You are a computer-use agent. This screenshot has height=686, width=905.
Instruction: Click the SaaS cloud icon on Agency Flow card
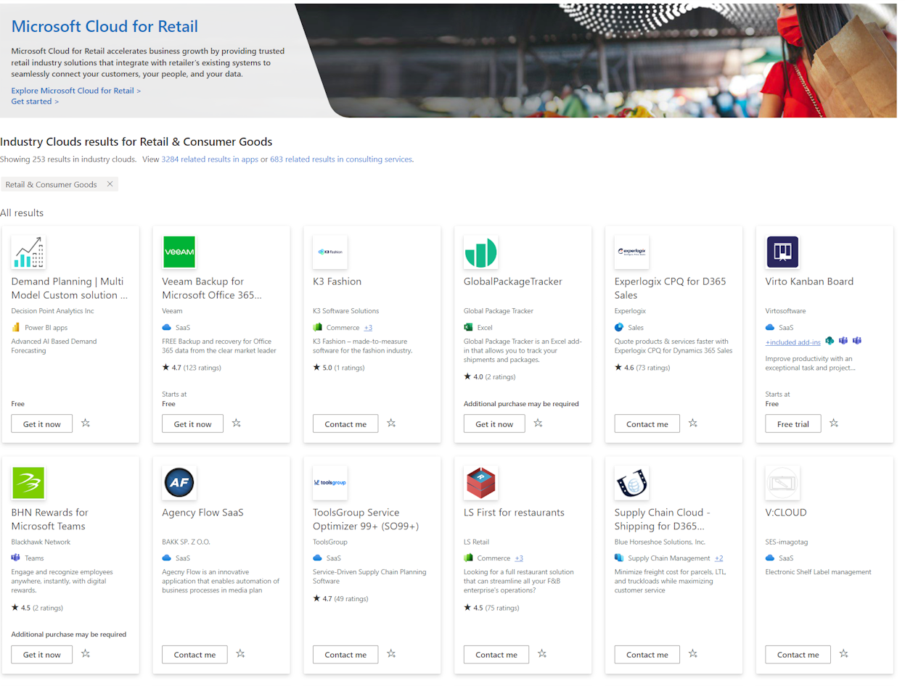(x=168, y=556)
